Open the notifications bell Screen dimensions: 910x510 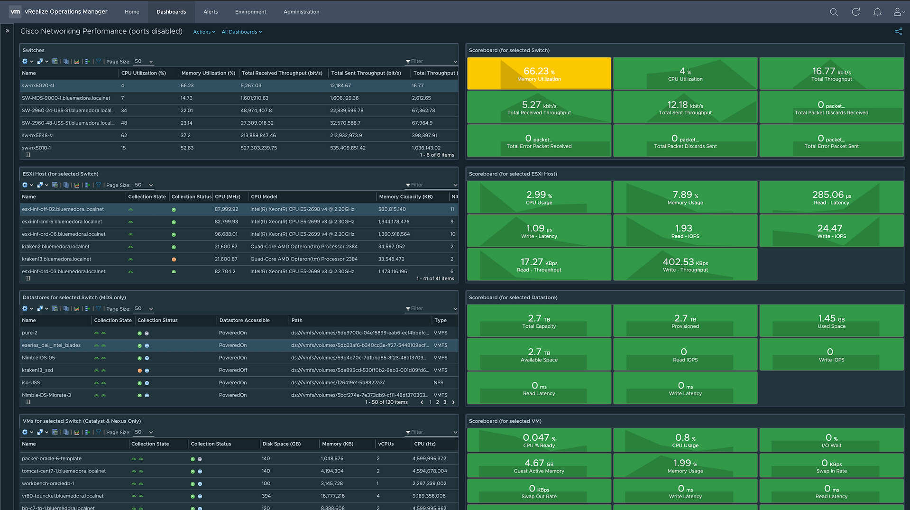(877, 12)
